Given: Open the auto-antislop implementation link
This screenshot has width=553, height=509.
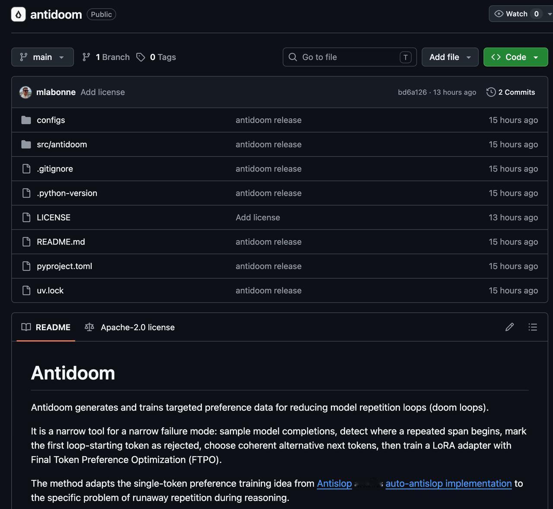Looking at the screenshot, I should click(x=448, y=484).
